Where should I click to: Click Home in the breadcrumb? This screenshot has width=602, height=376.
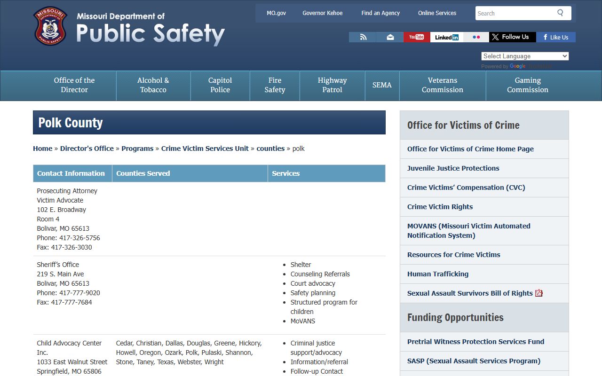[x=42, y=149]
